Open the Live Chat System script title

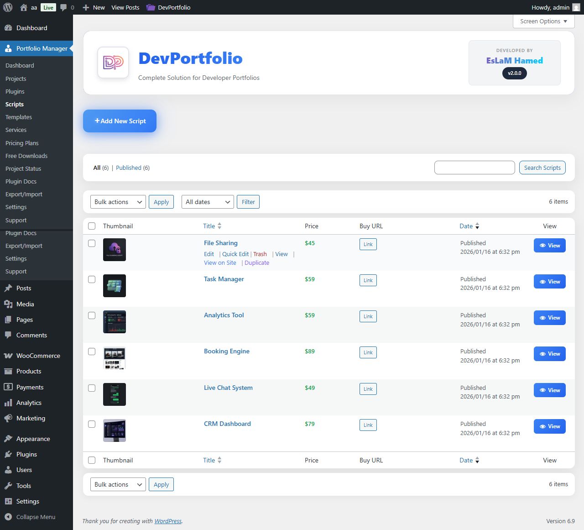[228, 388]
